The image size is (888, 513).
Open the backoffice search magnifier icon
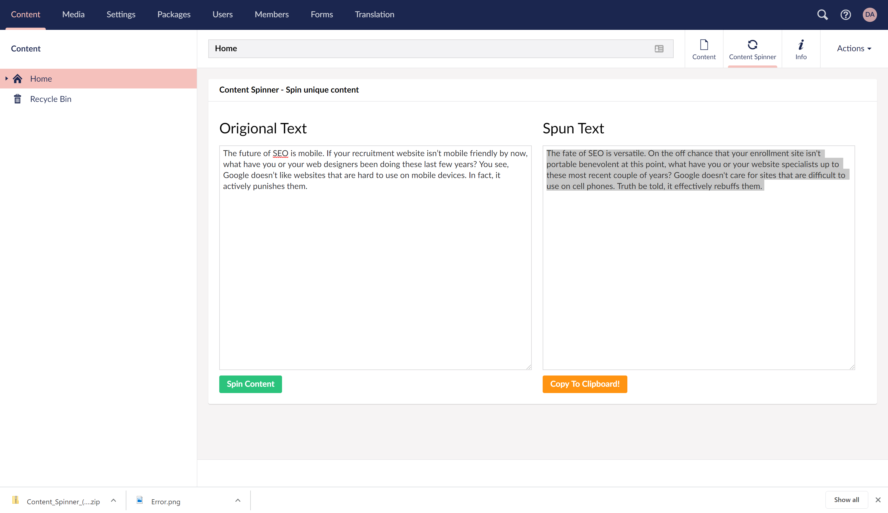tap(822, 15)
